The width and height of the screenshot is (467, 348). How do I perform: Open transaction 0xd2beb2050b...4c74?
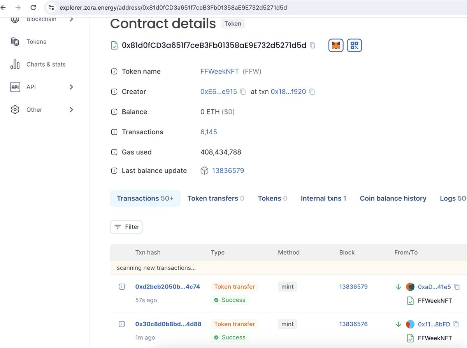pos(168,287)
